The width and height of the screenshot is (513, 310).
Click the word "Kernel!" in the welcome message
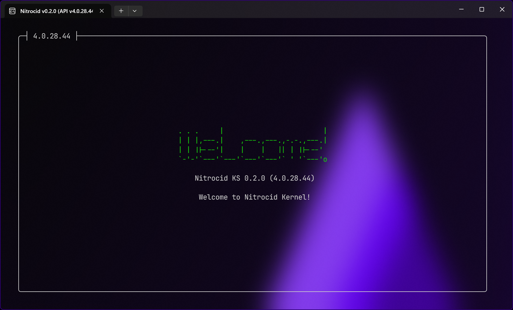pyautogui.click(x=296, y=197)
